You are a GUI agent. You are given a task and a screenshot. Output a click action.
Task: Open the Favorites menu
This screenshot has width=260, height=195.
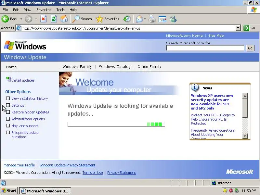coord(44,10)
